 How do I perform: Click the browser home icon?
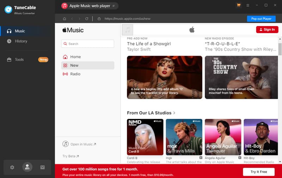click(65, 19)
